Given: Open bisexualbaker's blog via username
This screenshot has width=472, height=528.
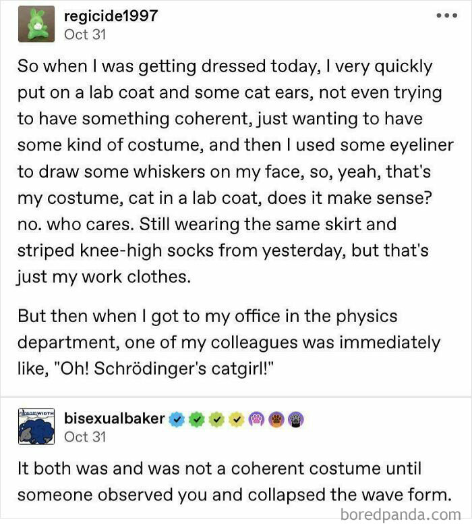Looking at the screenshot, I should pyautogui.click(x=114, y=418).
